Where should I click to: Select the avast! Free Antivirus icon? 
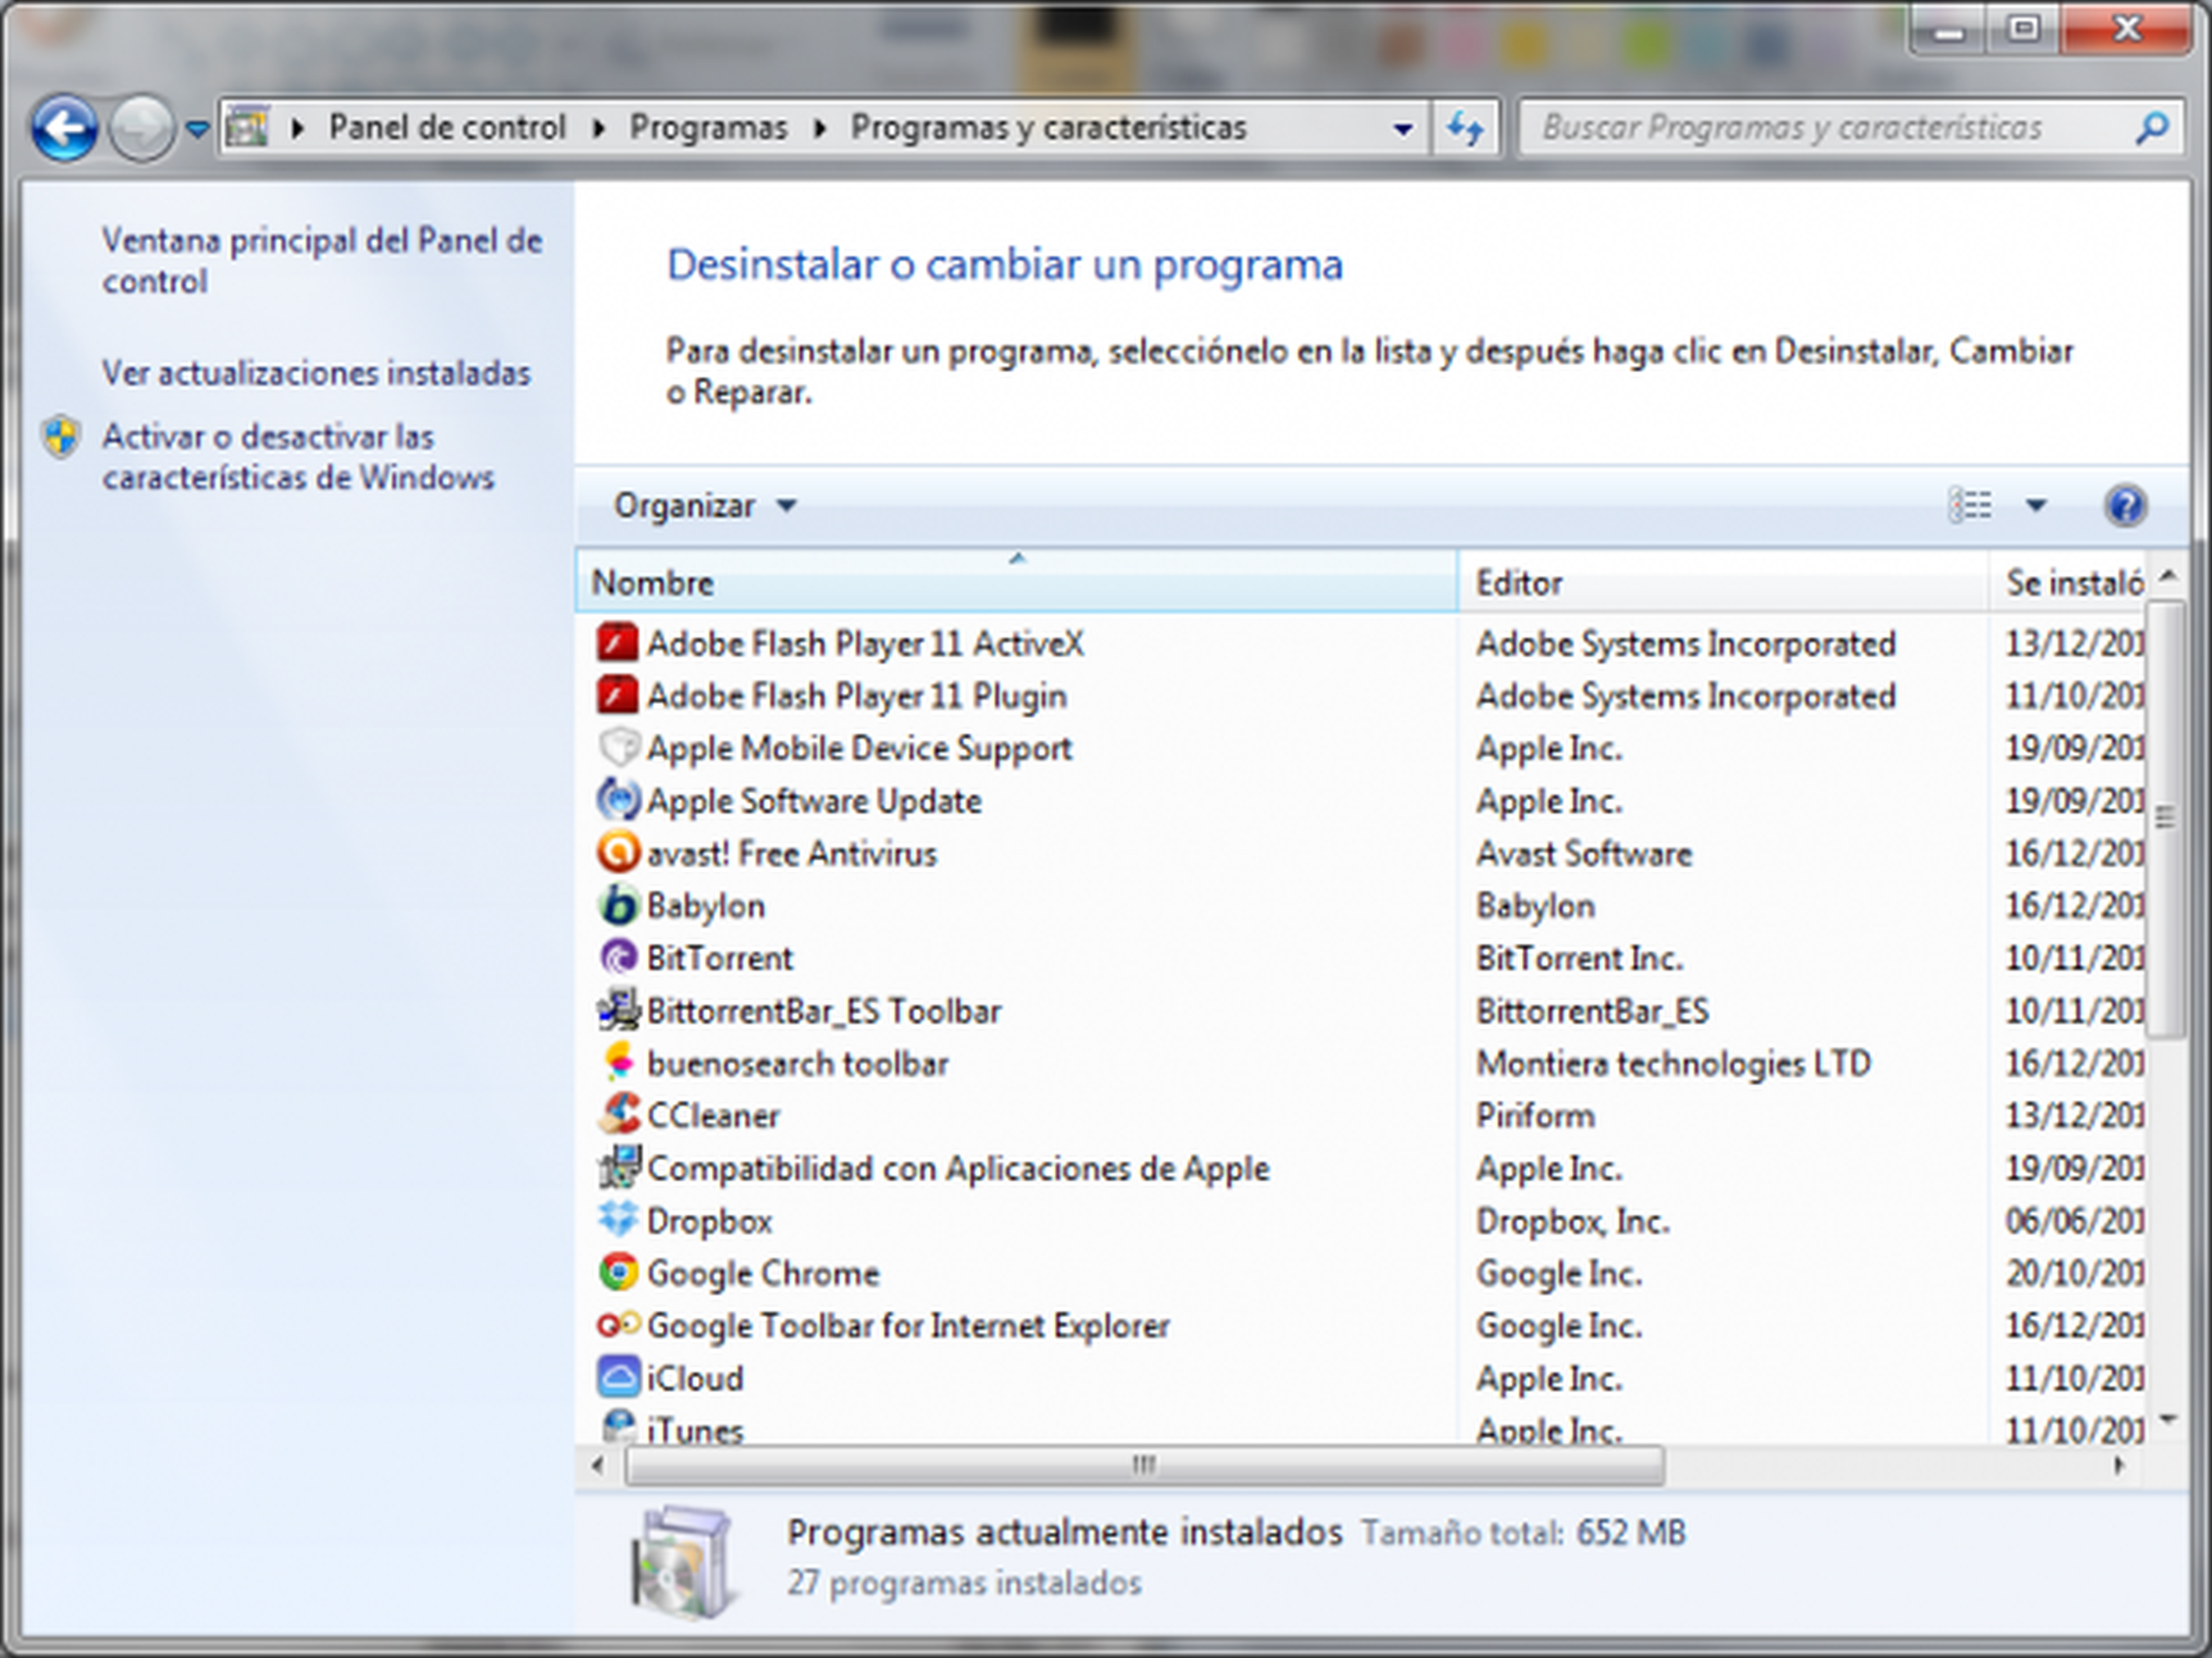click(618, 853)
